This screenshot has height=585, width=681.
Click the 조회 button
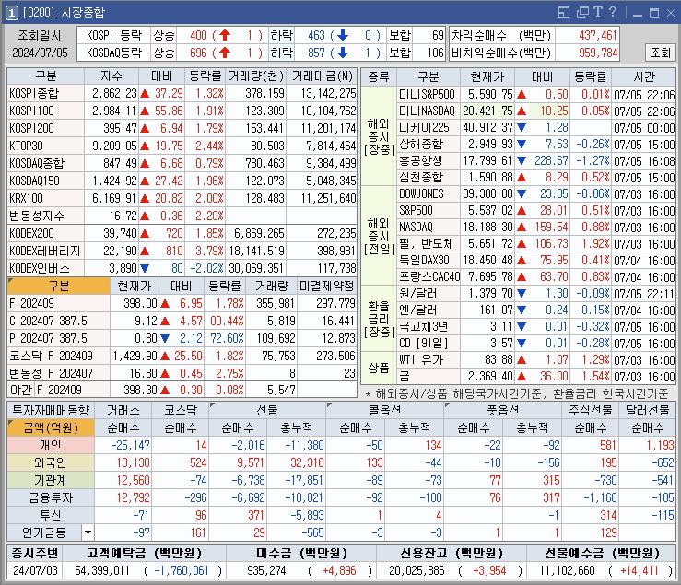(660, 53)
